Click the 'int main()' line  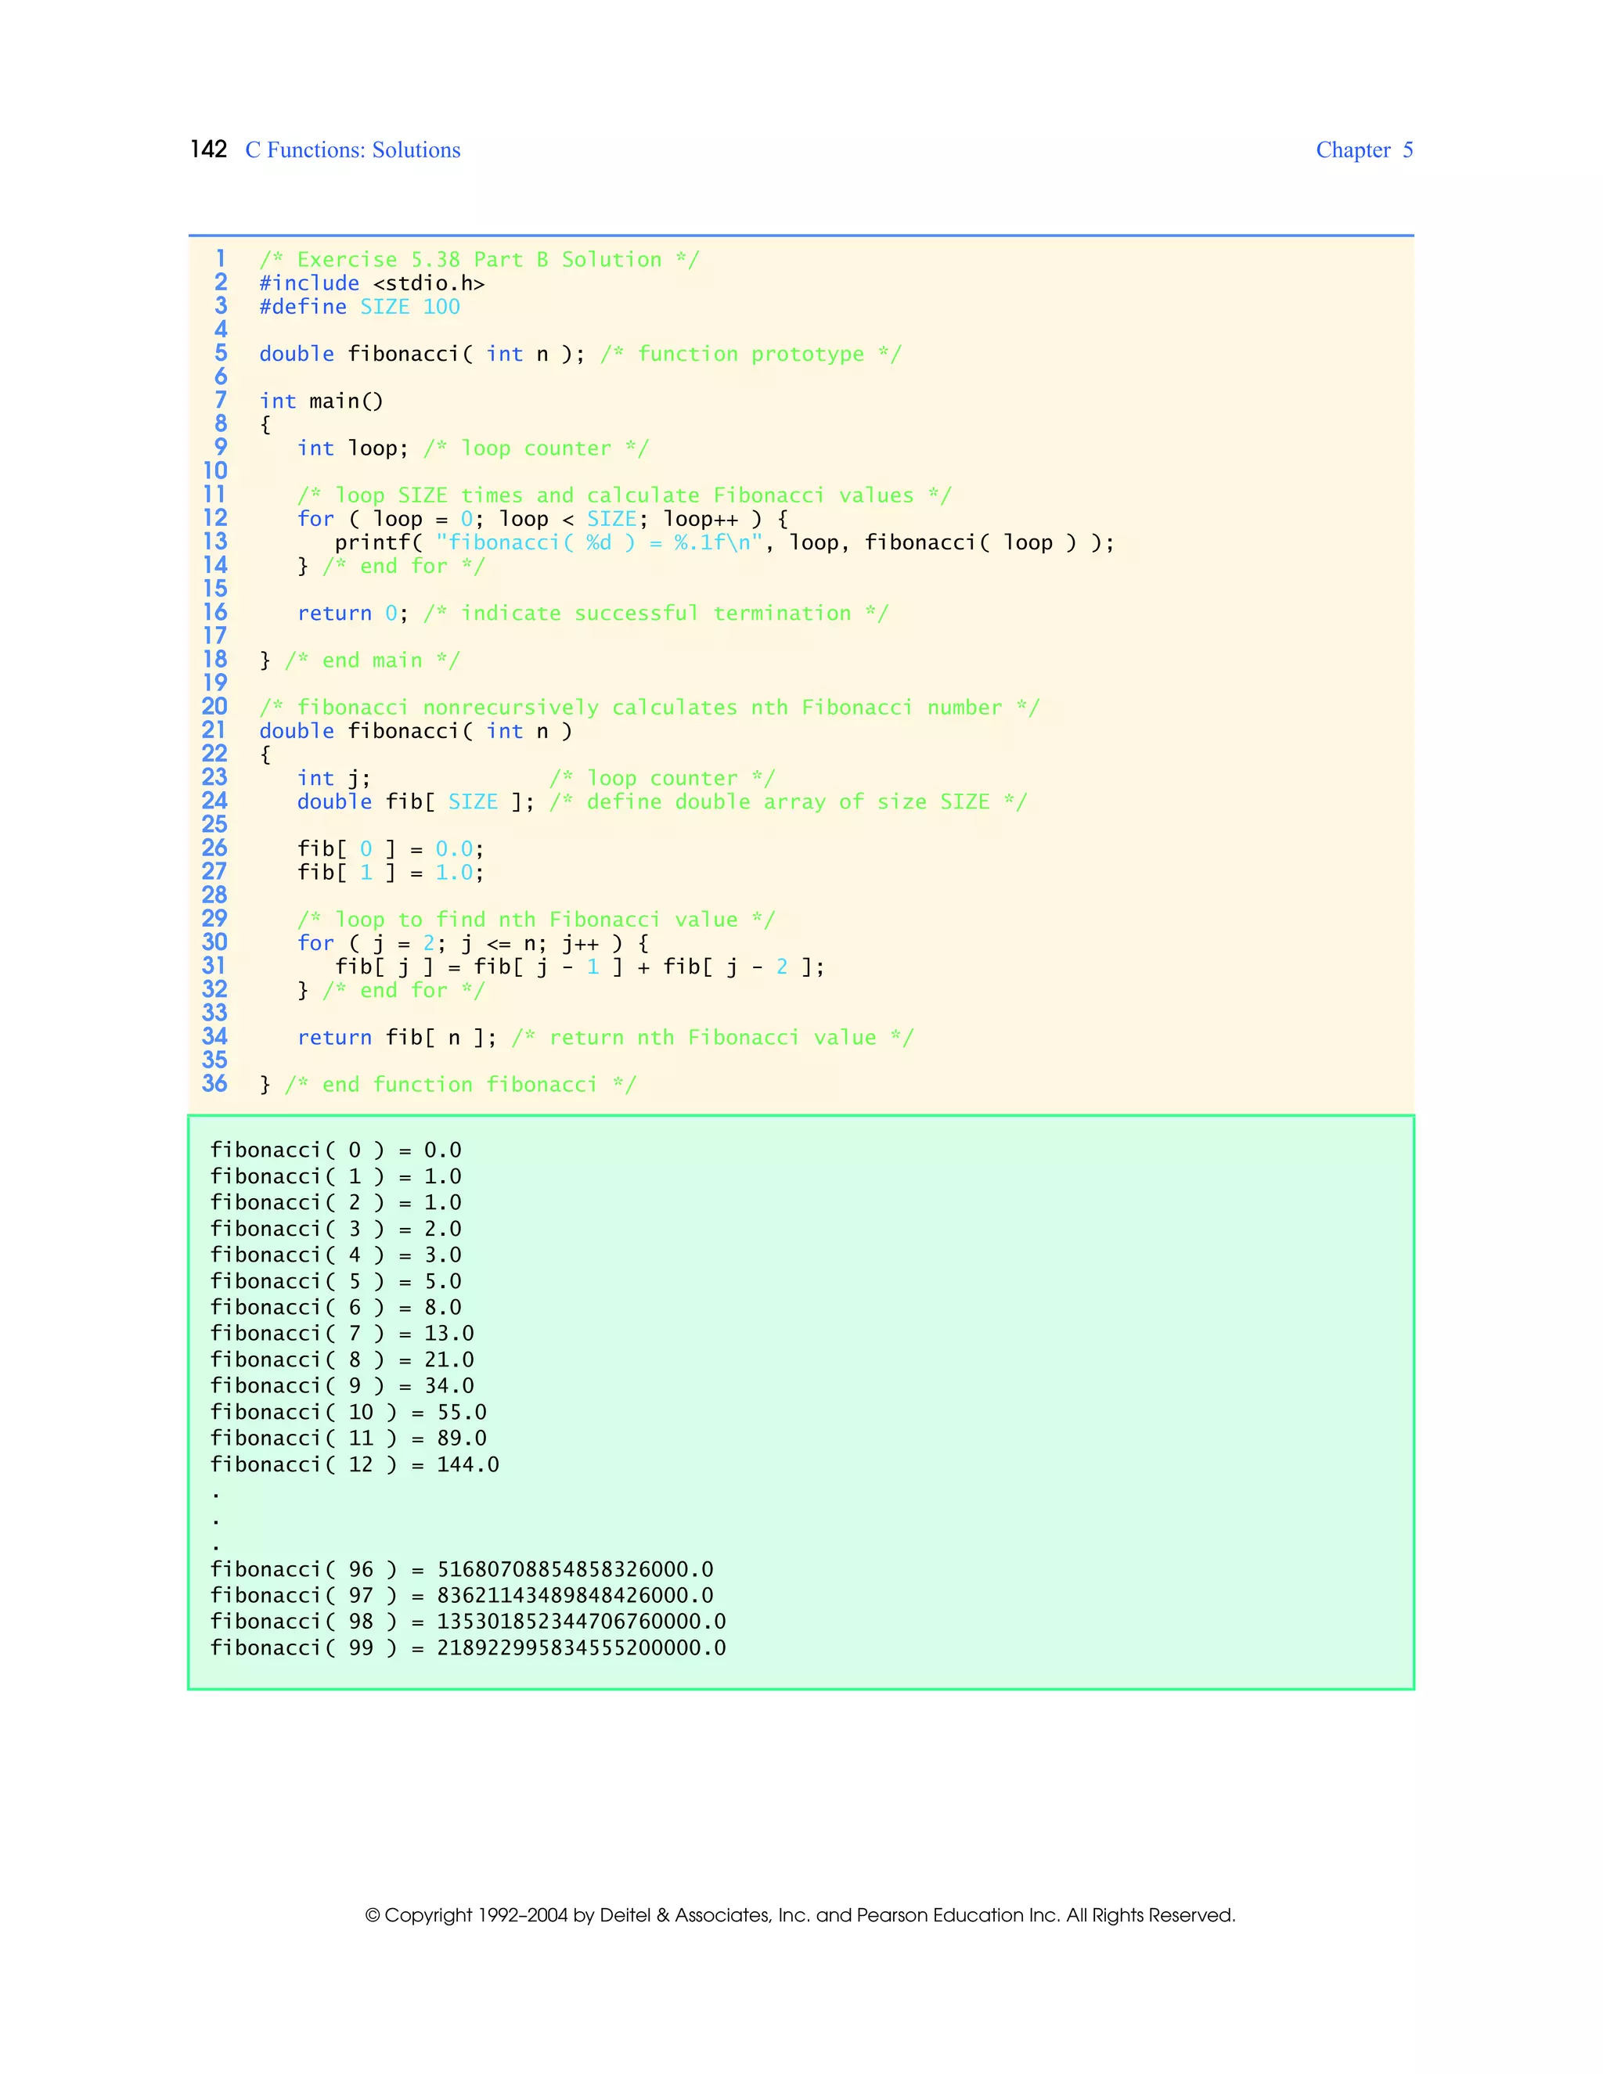[321, 401]
